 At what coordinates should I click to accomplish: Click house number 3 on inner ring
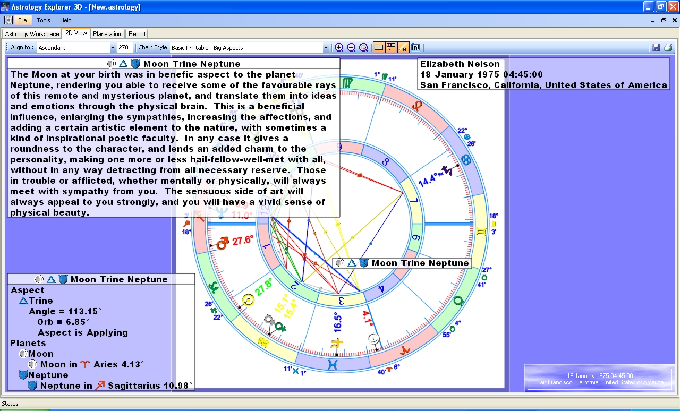point(341,301)
